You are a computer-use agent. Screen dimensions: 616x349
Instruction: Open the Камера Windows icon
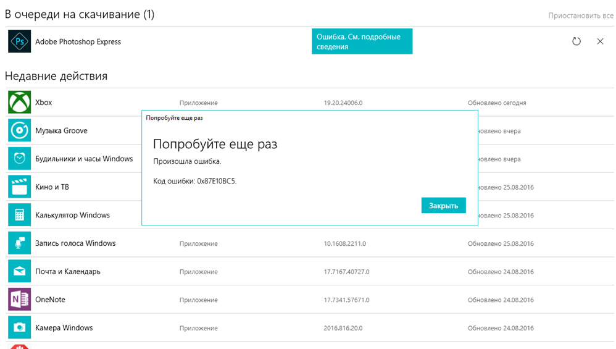(x=19, y=327)
